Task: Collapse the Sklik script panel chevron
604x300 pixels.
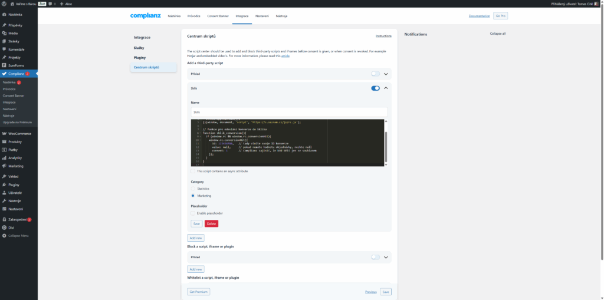Action: pyautogui.click(x=386, y=88)
